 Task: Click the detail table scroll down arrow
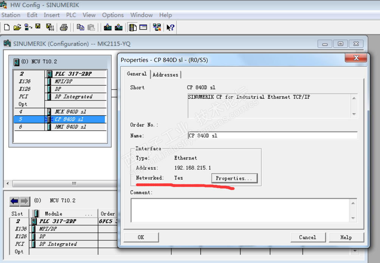coord(355,251)
